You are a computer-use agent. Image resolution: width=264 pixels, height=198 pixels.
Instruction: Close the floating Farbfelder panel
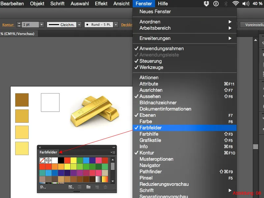click(x=40, y=147)
